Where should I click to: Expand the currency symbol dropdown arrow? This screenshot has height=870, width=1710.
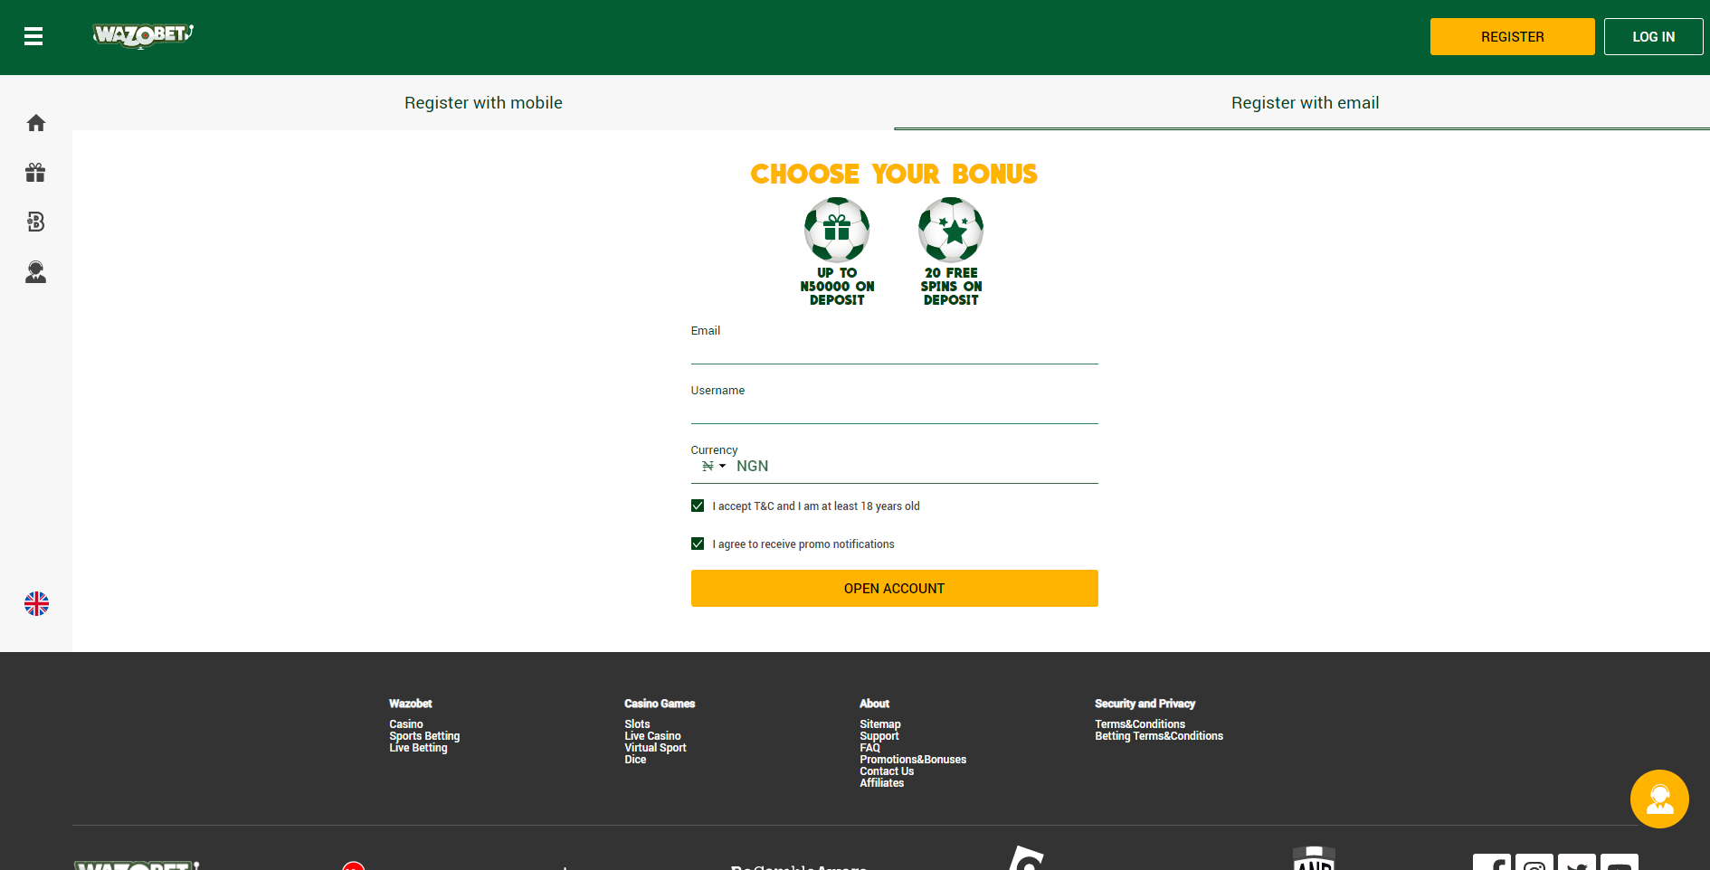(722, 466)
